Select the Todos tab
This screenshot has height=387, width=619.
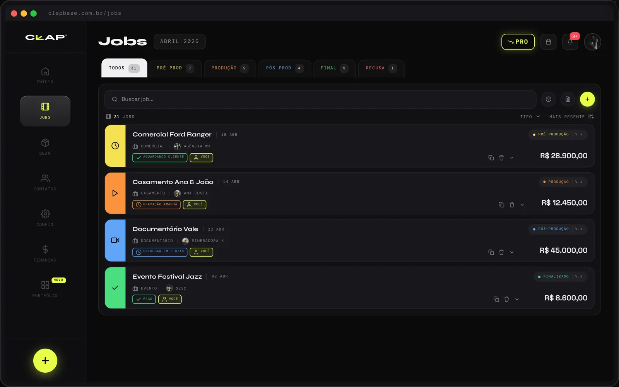124,68
